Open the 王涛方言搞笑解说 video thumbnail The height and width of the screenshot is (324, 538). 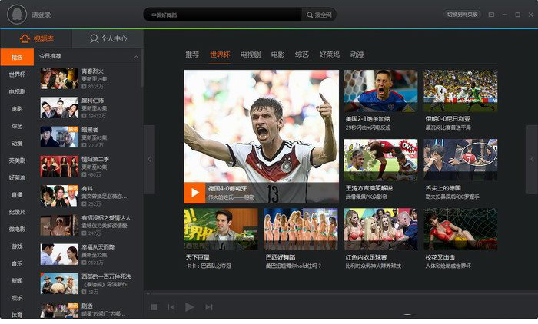tap(381, 160)
